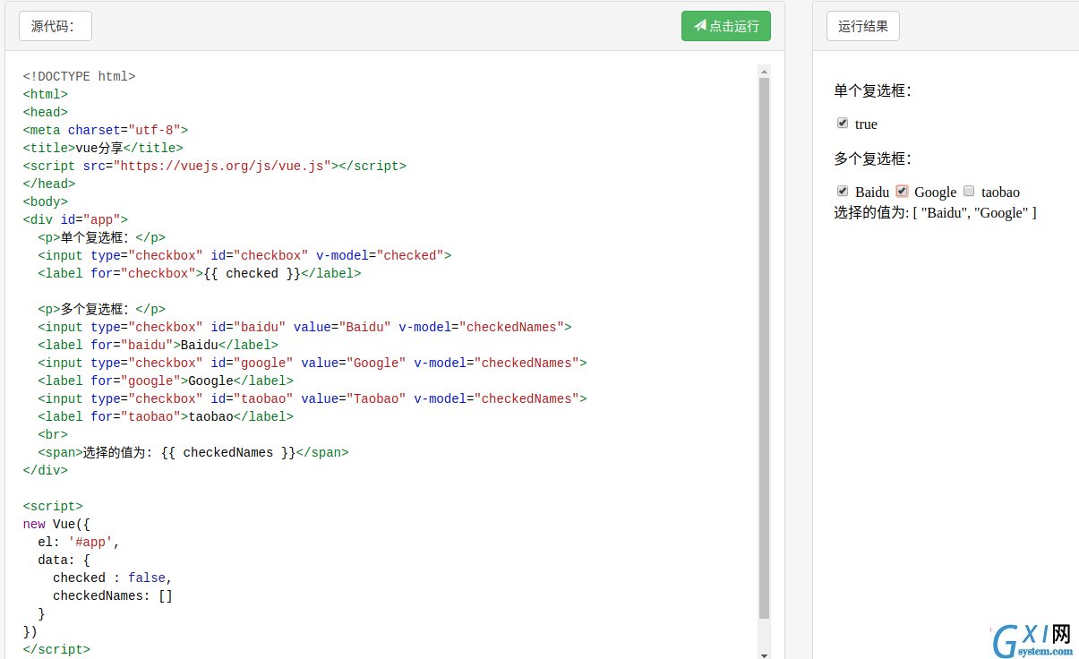Click the <br> code line
Screen dimensions: 1079x659
click(x=53, y=434)
